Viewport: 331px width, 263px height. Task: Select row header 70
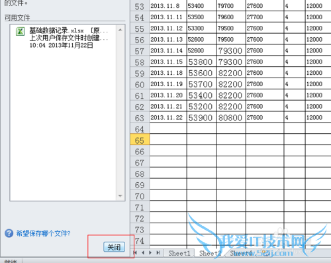pos(140,195)
